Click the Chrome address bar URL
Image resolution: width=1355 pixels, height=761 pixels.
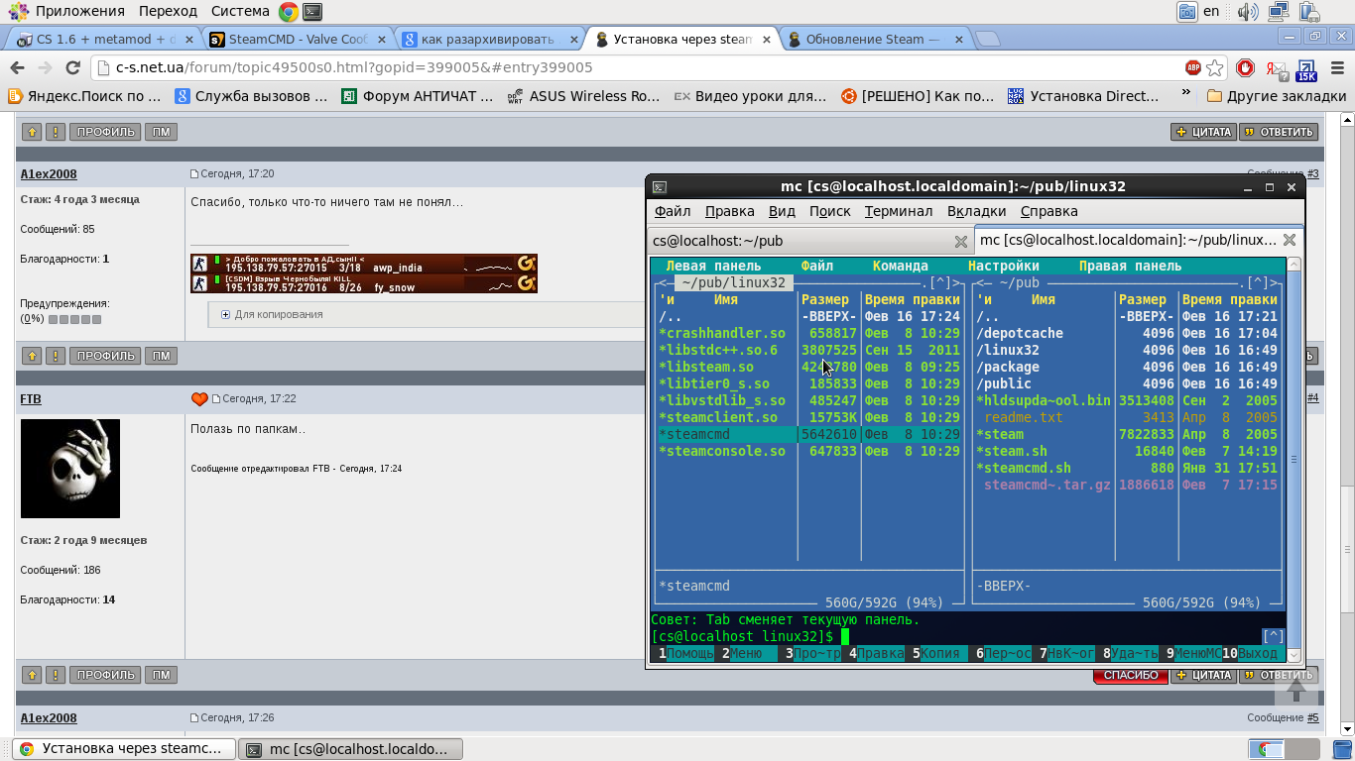point(355,67)
